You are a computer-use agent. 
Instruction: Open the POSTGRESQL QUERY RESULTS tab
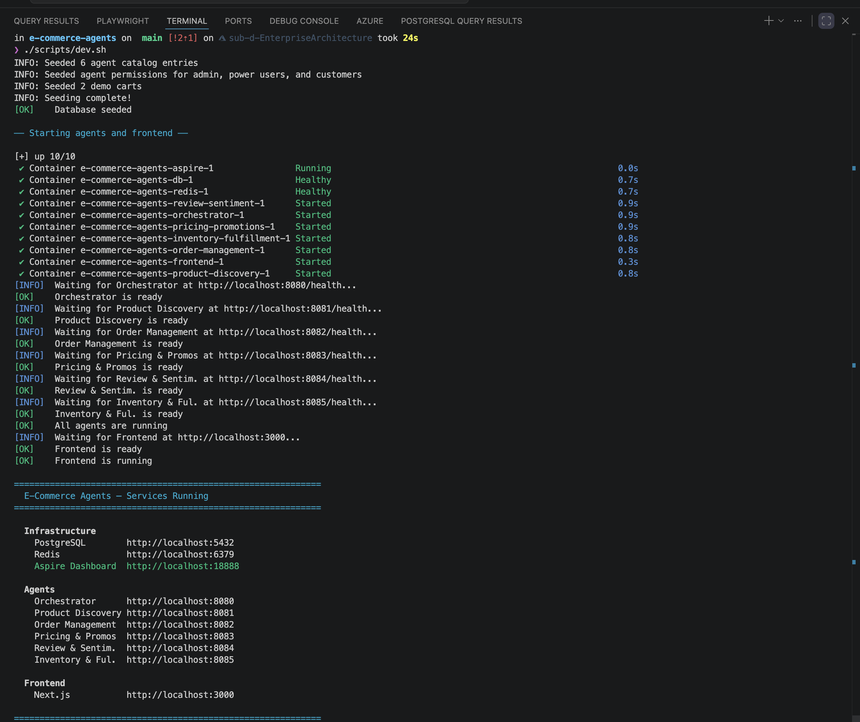tap(461, 21)
